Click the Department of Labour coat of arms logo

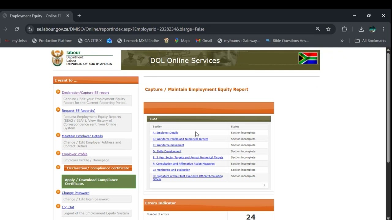pyautogui.click(x=57, y=58)
